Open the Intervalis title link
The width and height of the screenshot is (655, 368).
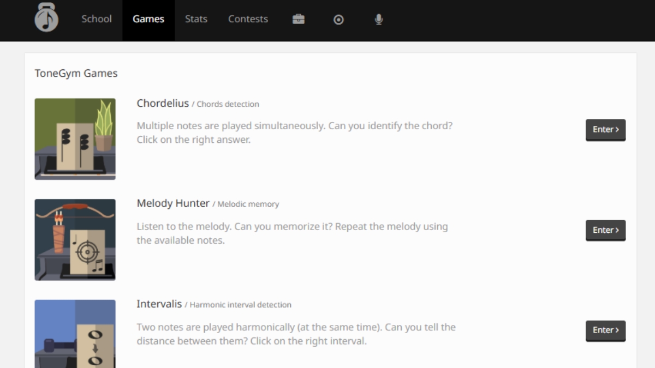159,304
